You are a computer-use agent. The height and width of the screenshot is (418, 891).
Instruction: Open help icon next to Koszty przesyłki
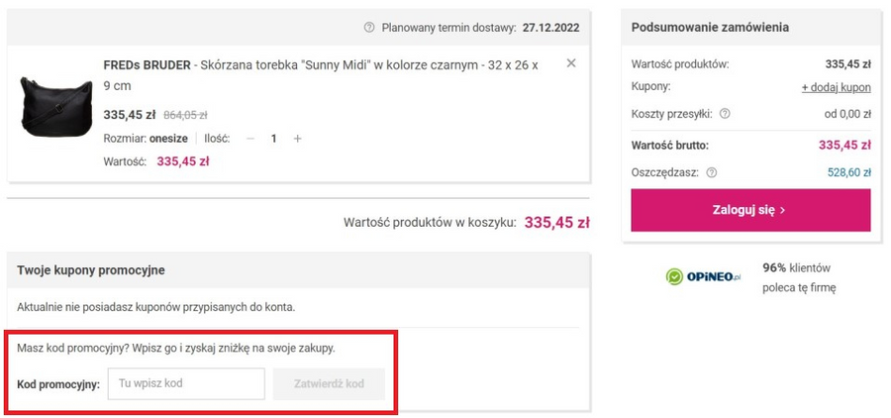click(x=725, y=114)
